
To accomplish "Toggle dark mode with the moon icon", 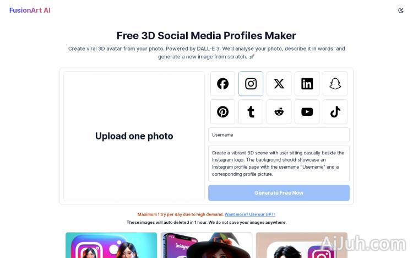I will coord(401,10).
